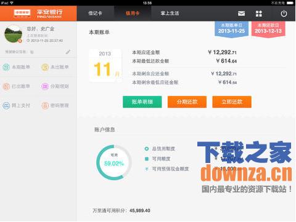This screenshot has height=222, width=296.
Task: Click the 立即还款 button
Action: coord(232,102)
